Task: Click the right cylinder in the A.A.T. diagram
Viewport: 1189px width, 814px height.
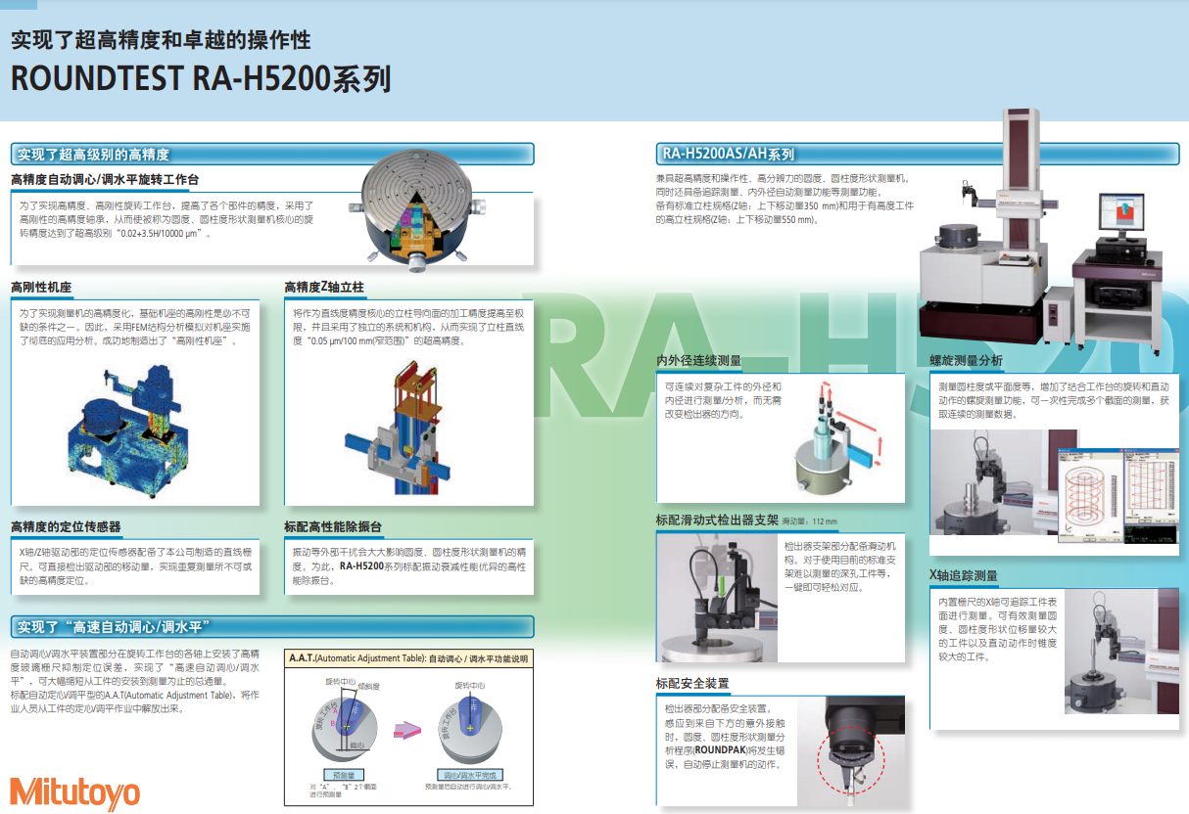Action: (470, 732)
